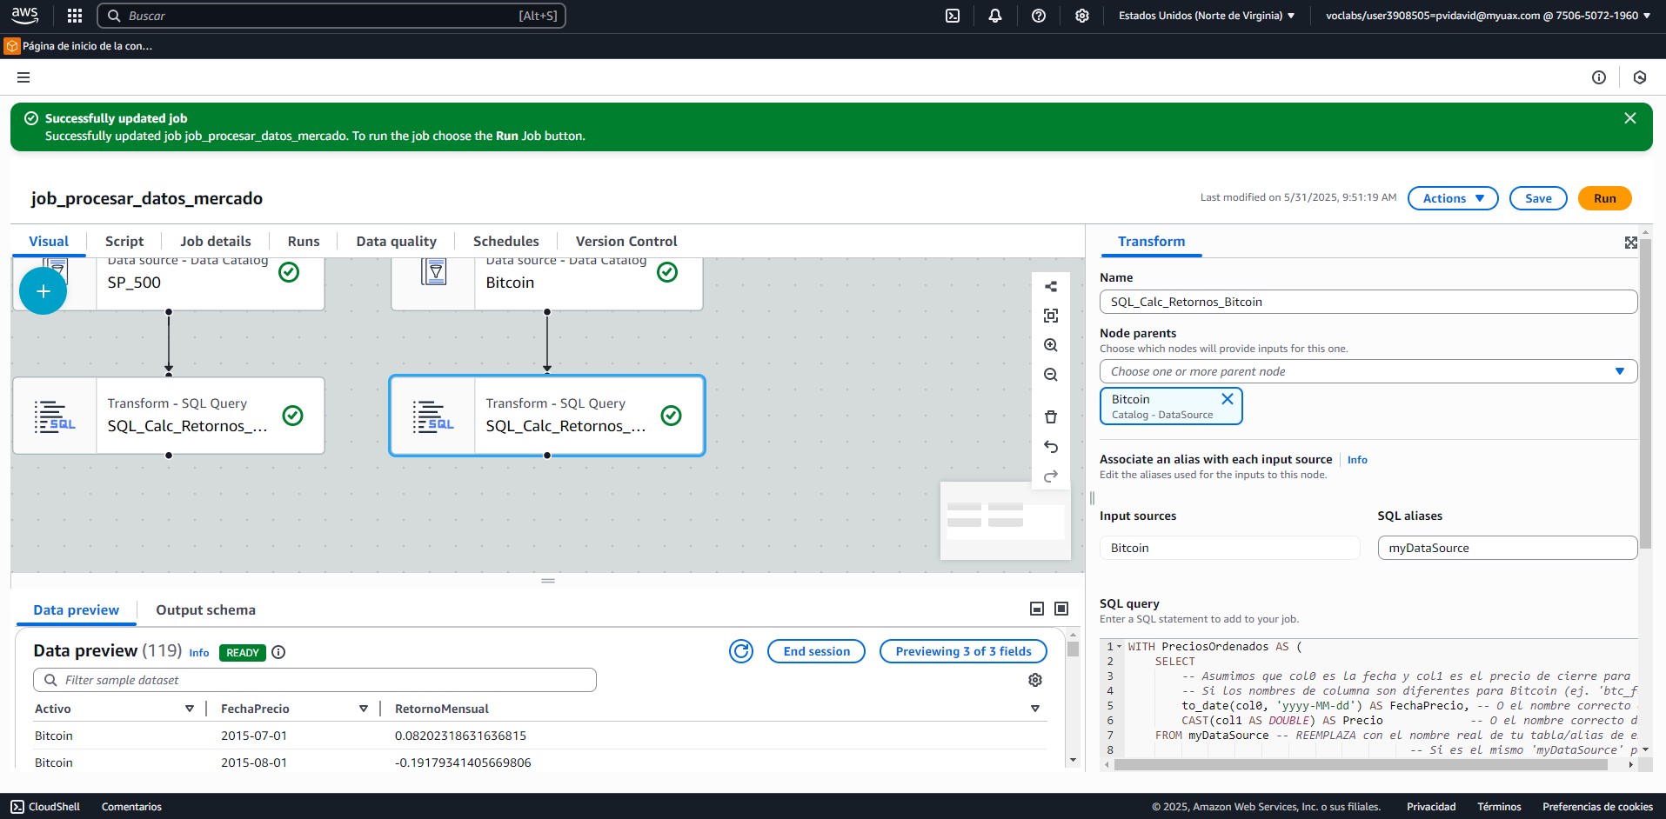
Task: Dismiss the success notification banner
Action: (1630, 118)
